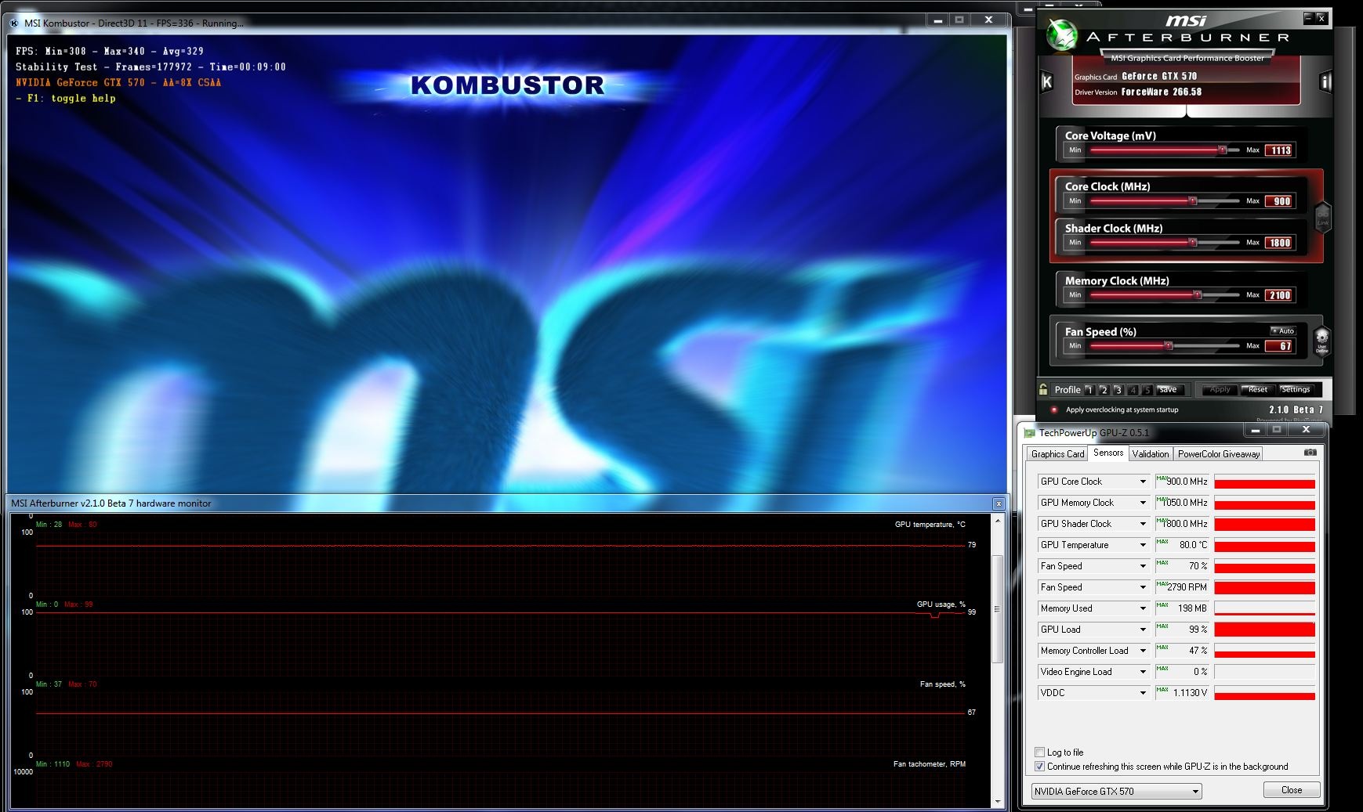
Task: Click the hardware monitor vertical scrollbar thumb
Action: [997, 609]
